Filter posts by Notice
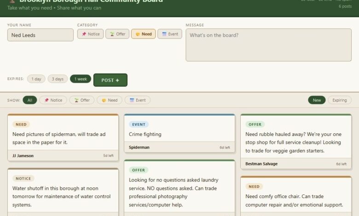The height and width of the screenshot is (216, 359). pos(53,100)
